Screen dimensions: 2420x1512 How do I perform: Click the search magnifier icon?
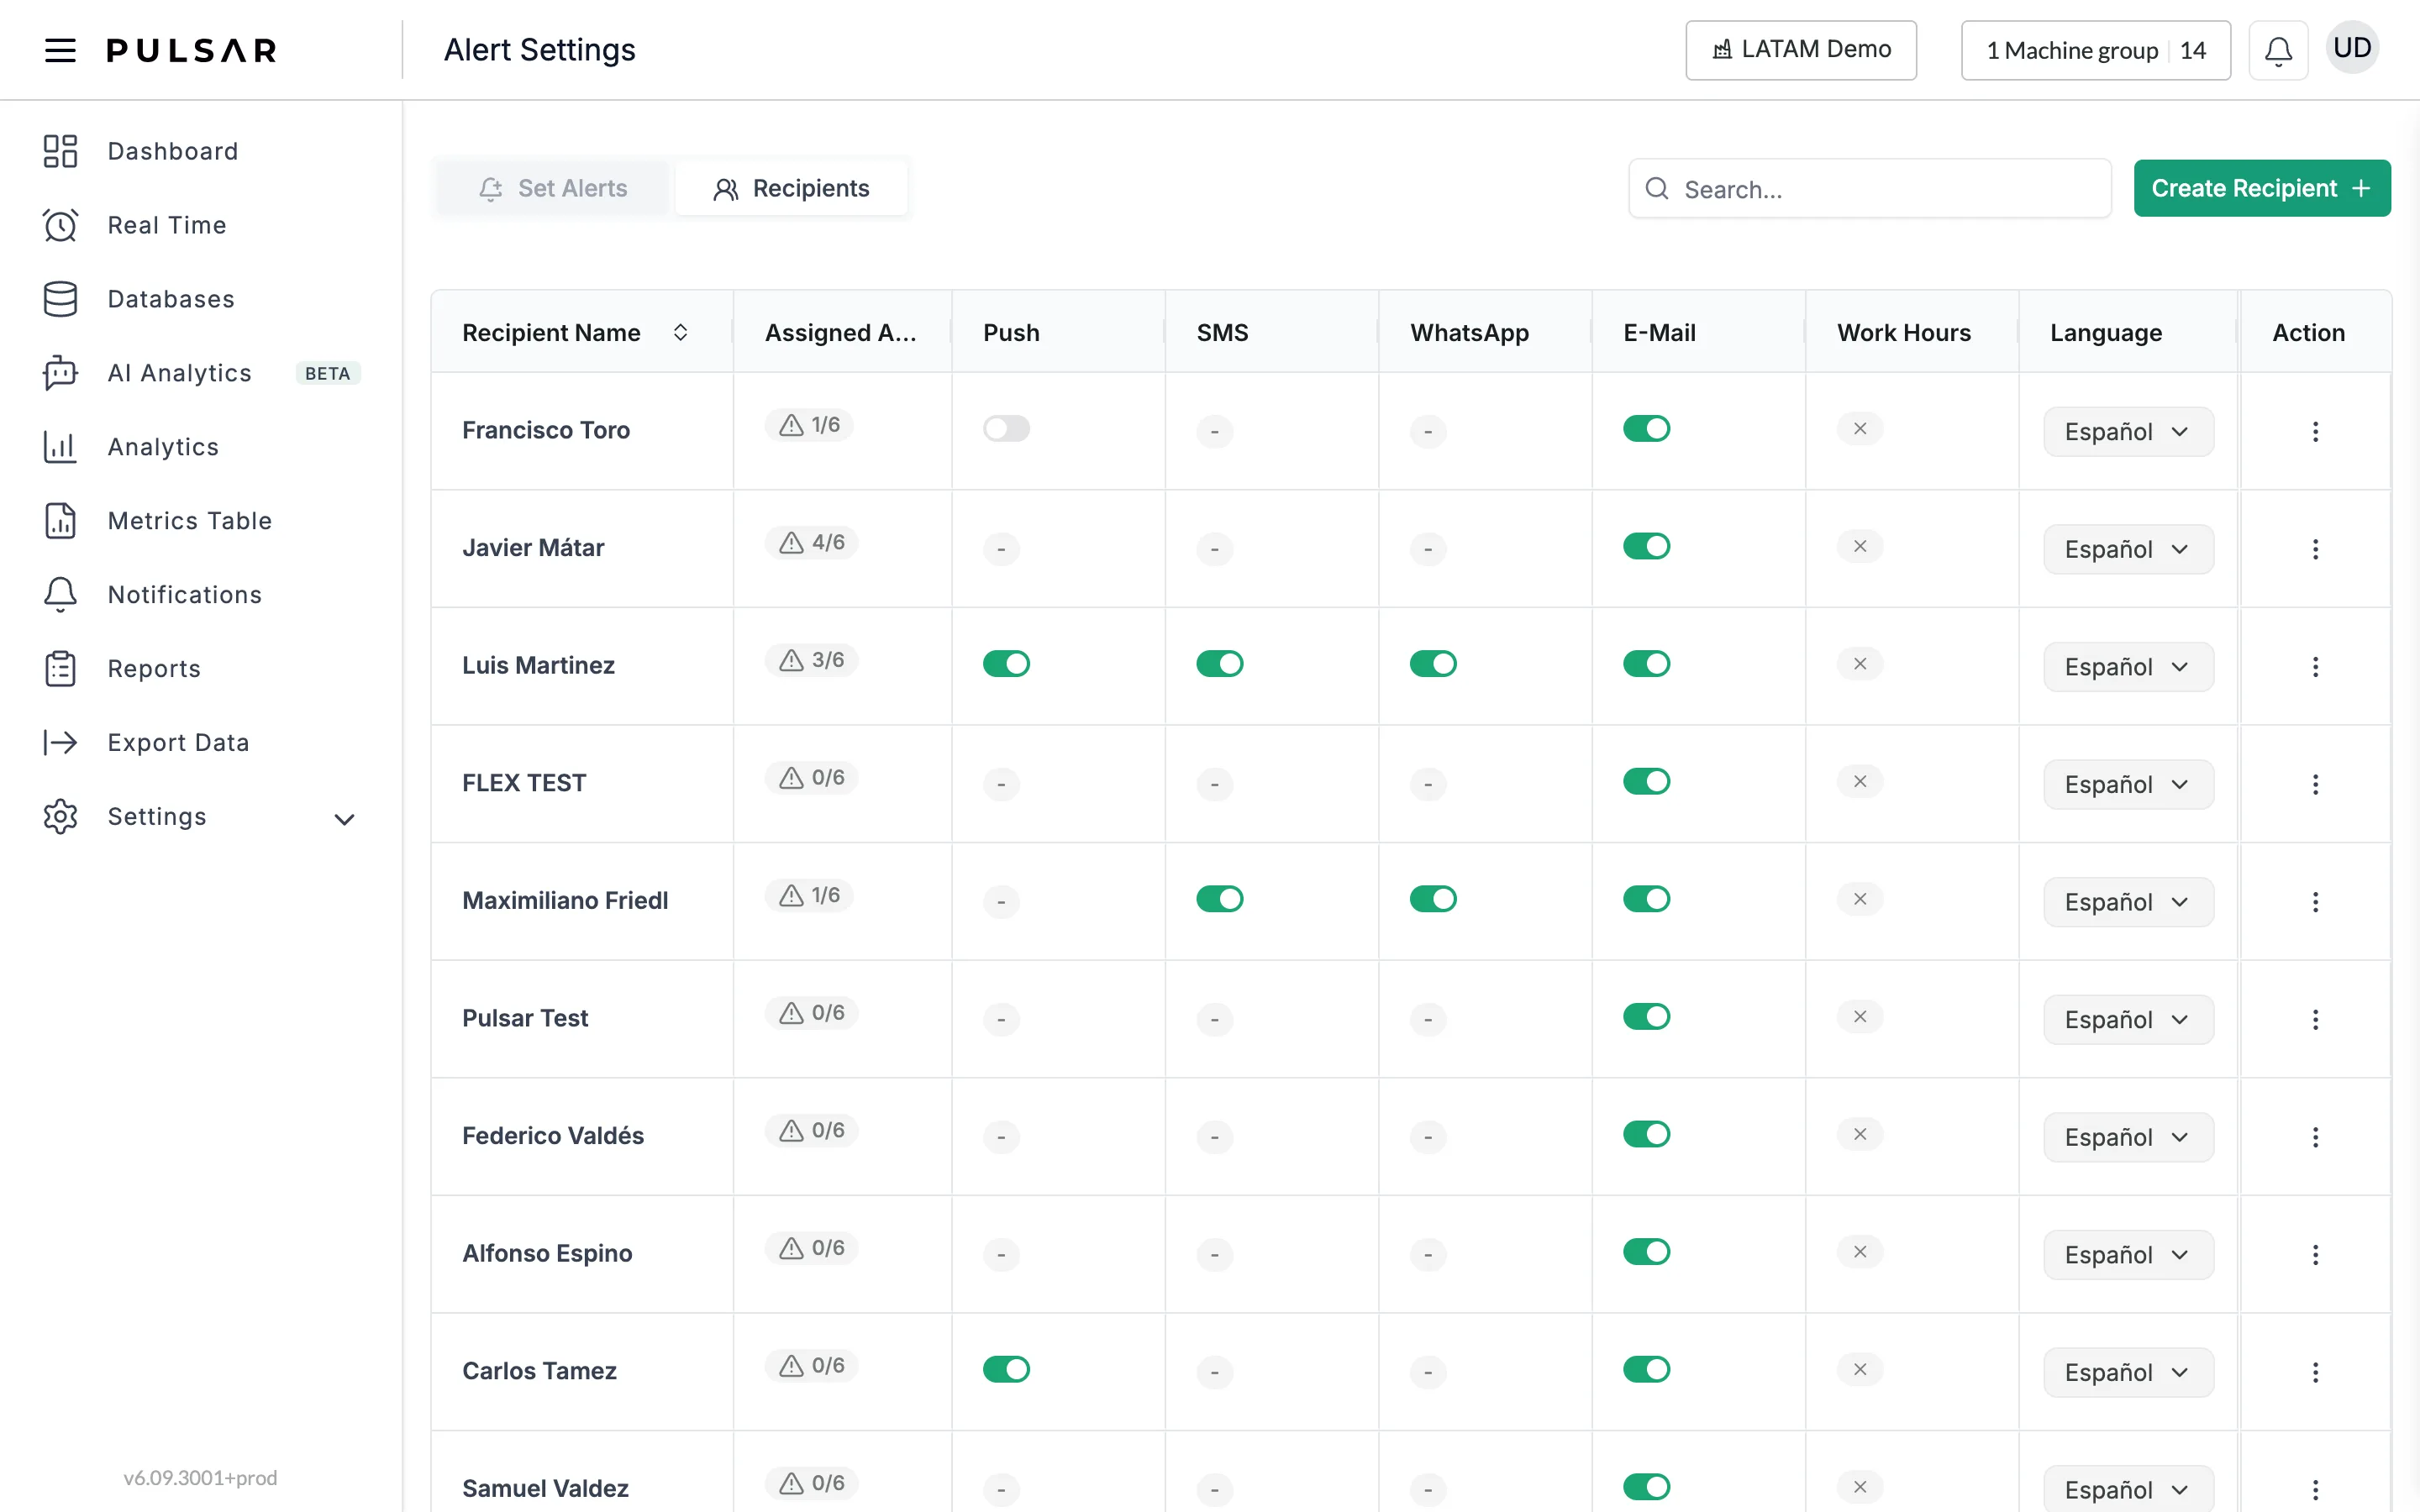pos(1657,188)
